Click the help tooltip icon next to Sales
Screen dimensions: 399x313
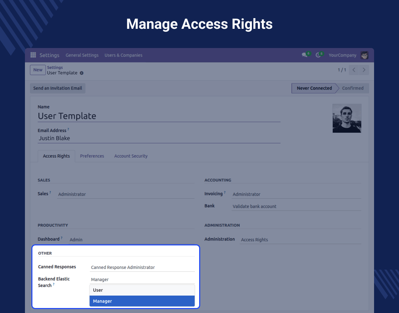pyautogui.click(x=50, y=193)
